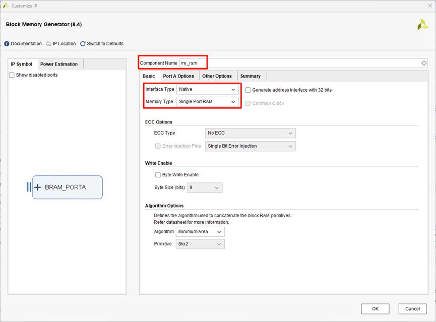Click the Cancel button
The width and height of the screenshot is (436, 322).
(412, 309)
